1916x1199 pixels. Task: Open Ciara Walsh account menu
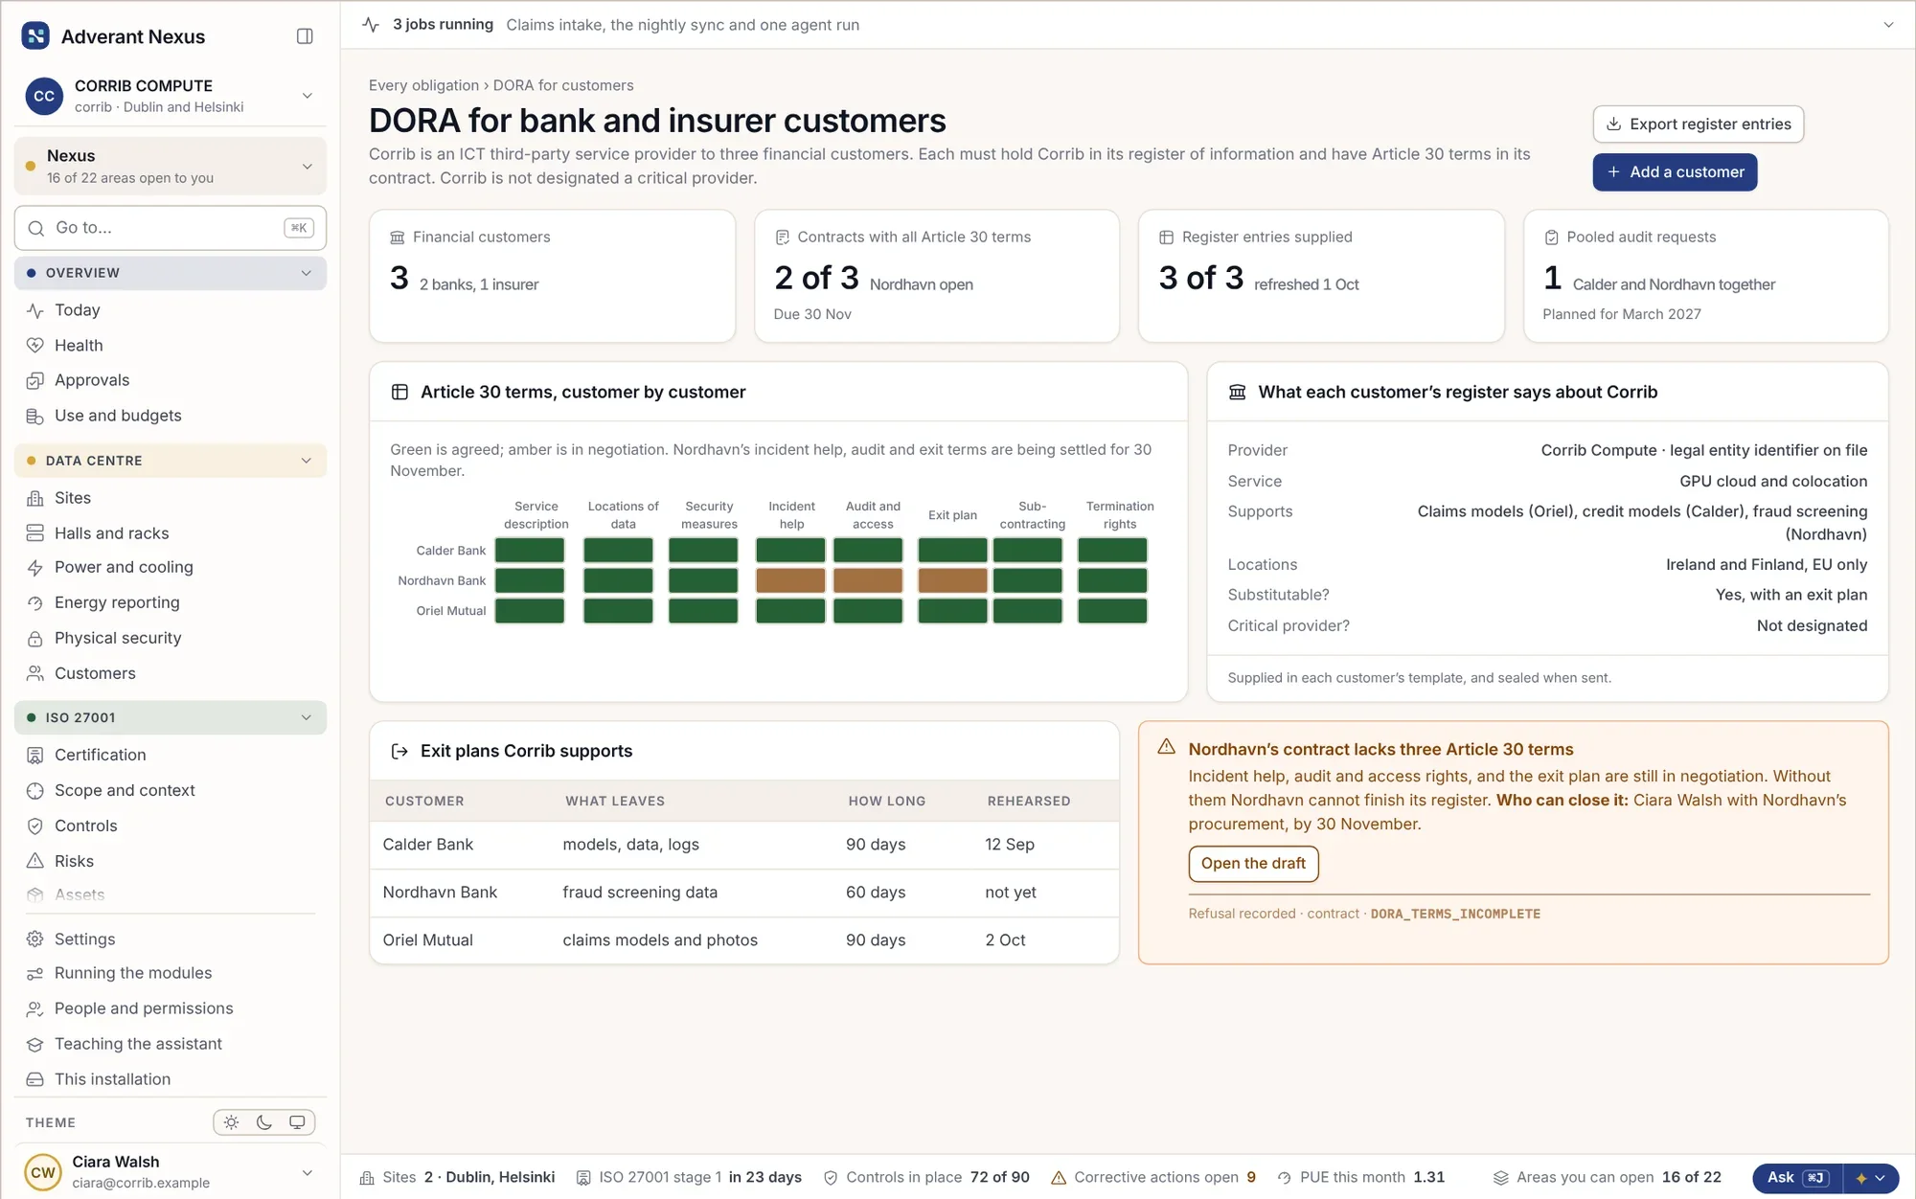(x=171, y=1171)
